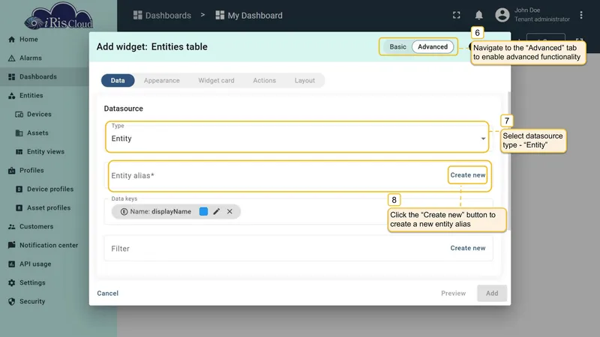Image resolution: width=600 pixels, height=337 pixels.
Task: Click the Security shield icon
Action: click(x=12, y=302)
